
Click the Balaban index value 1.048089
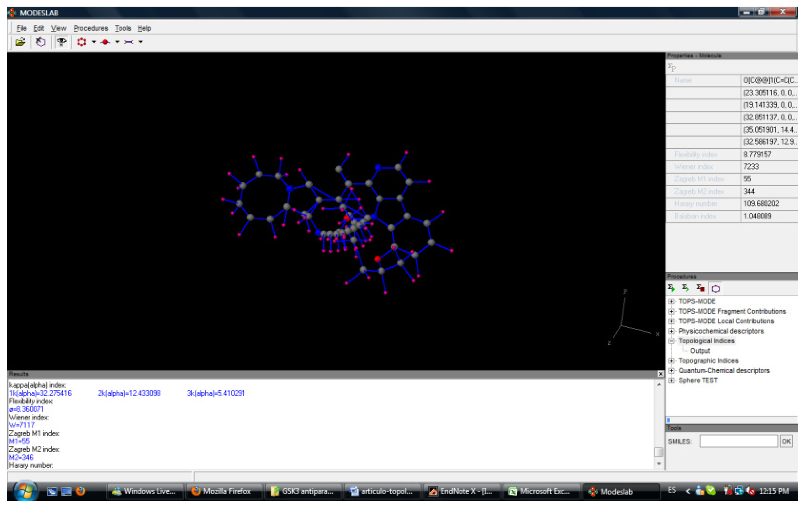click(x=757, y=216)
